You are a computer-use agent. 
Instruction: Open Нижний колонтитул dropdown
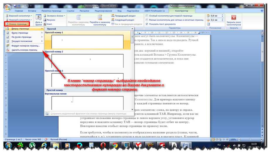click(19, 20)
